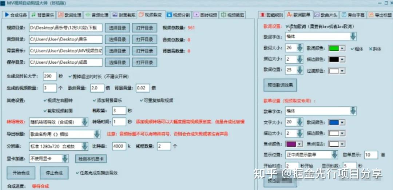Click the 预览歌词效果 button
The image size is (393, 190).
pyautogui.click(x=280, y=85)
